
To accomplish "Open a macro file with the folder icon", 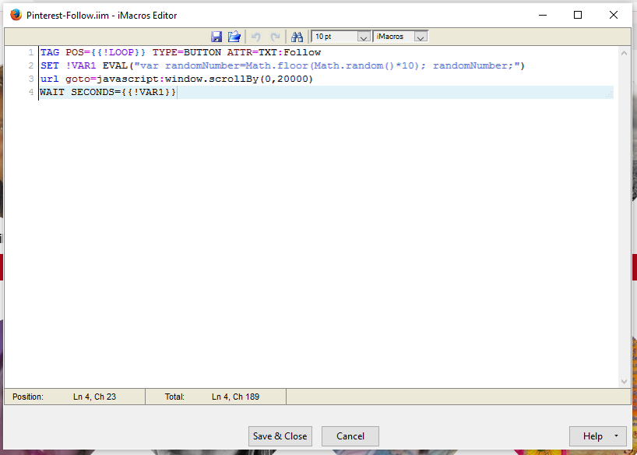I will (x=234, y=37).
